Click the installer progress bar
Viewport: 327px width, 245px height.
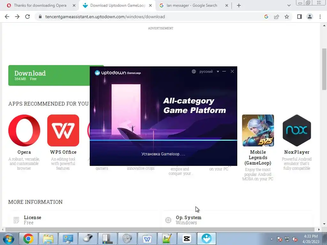click(x=163, y=140)
